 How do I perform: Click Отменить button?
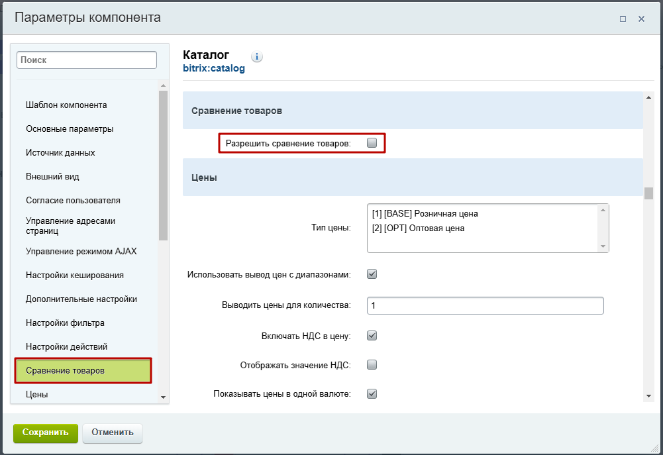tap(113, 433)
